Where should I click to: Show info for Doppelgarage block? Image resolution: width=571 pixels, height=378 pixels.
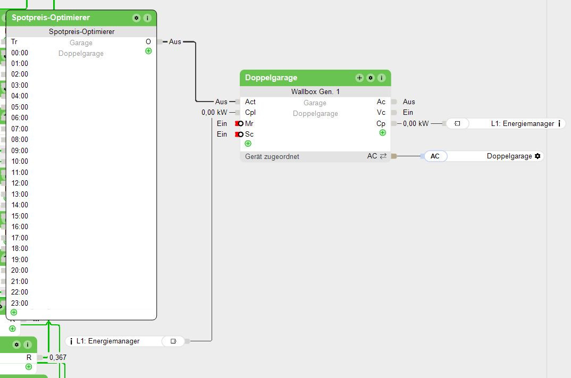click(x=381, y=78)
